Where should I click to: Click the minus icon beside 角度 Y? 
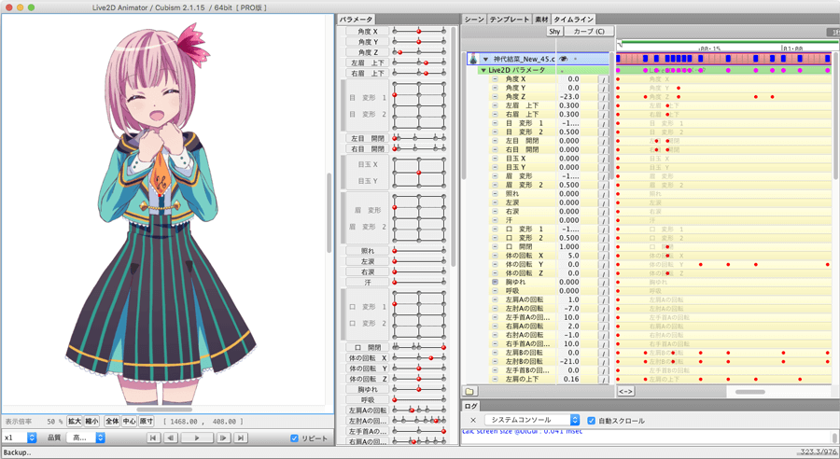[x=495, y=88]
